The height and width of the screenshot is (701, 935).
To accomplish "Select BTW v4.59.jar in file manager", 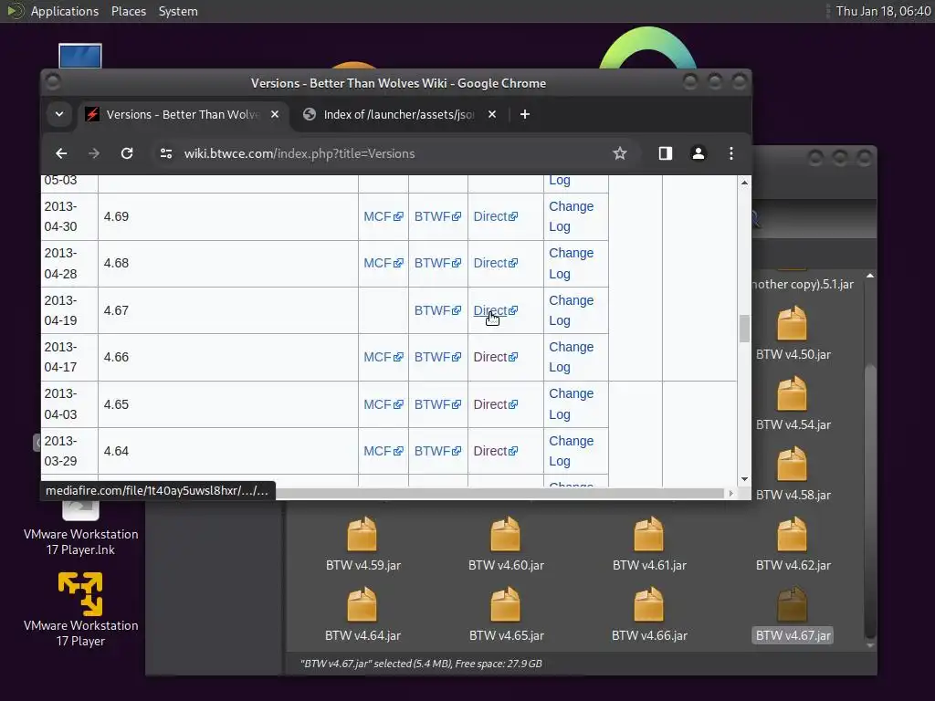I will 362,545.
